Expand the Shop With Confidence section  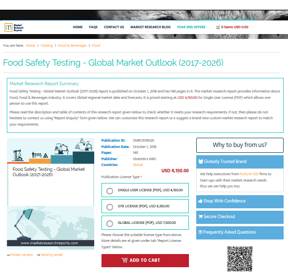tap(240, 201)
